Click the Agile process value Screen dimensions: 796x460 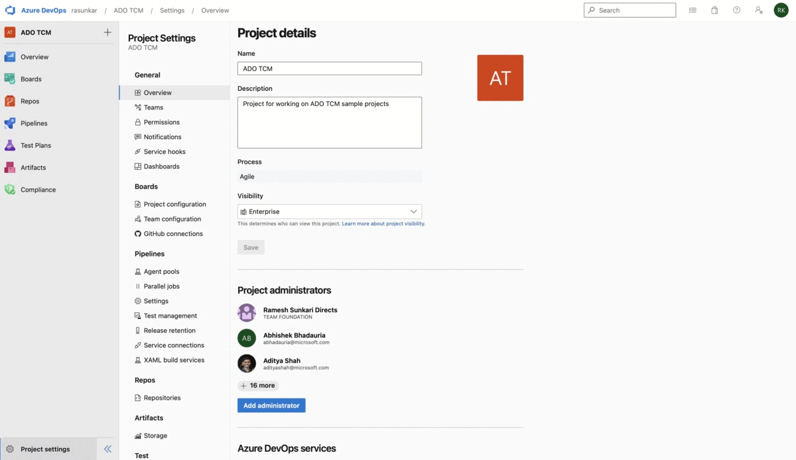pos(247,177)
